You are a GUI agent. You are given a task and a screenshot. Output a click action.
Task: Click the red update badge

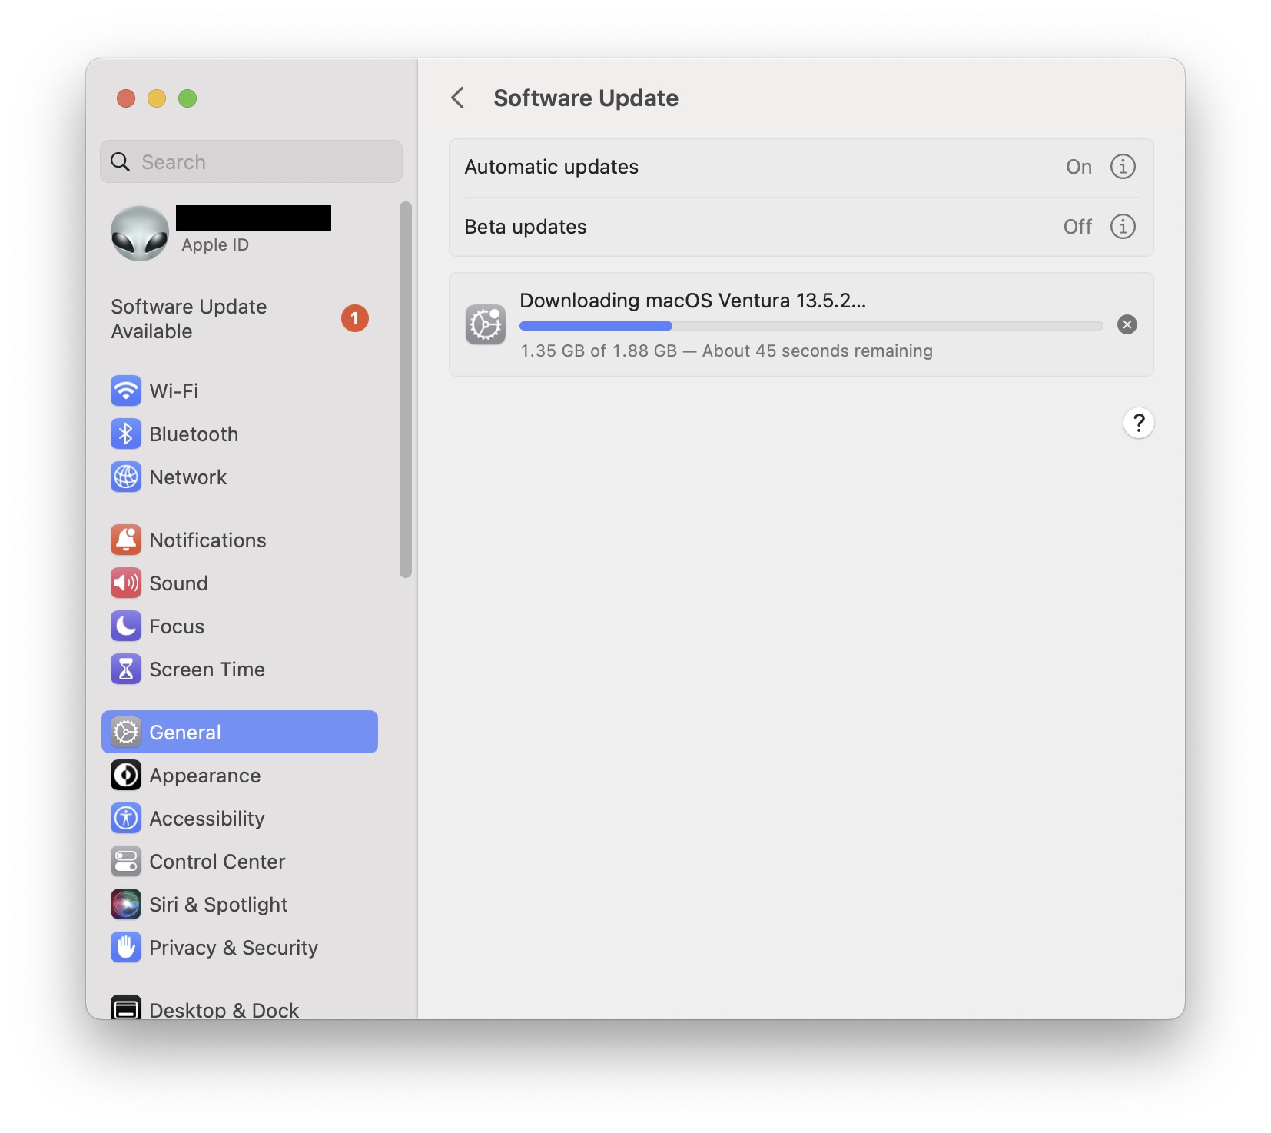coord(355,318)
